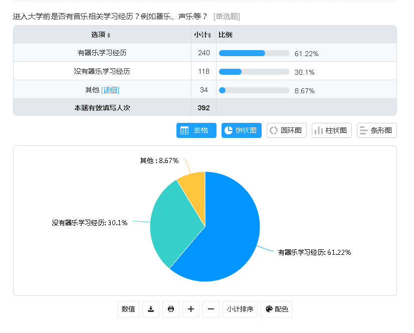Toggle 数值 display on chart
The width and height of the screenshot is (414, 333).
[128, 309]
